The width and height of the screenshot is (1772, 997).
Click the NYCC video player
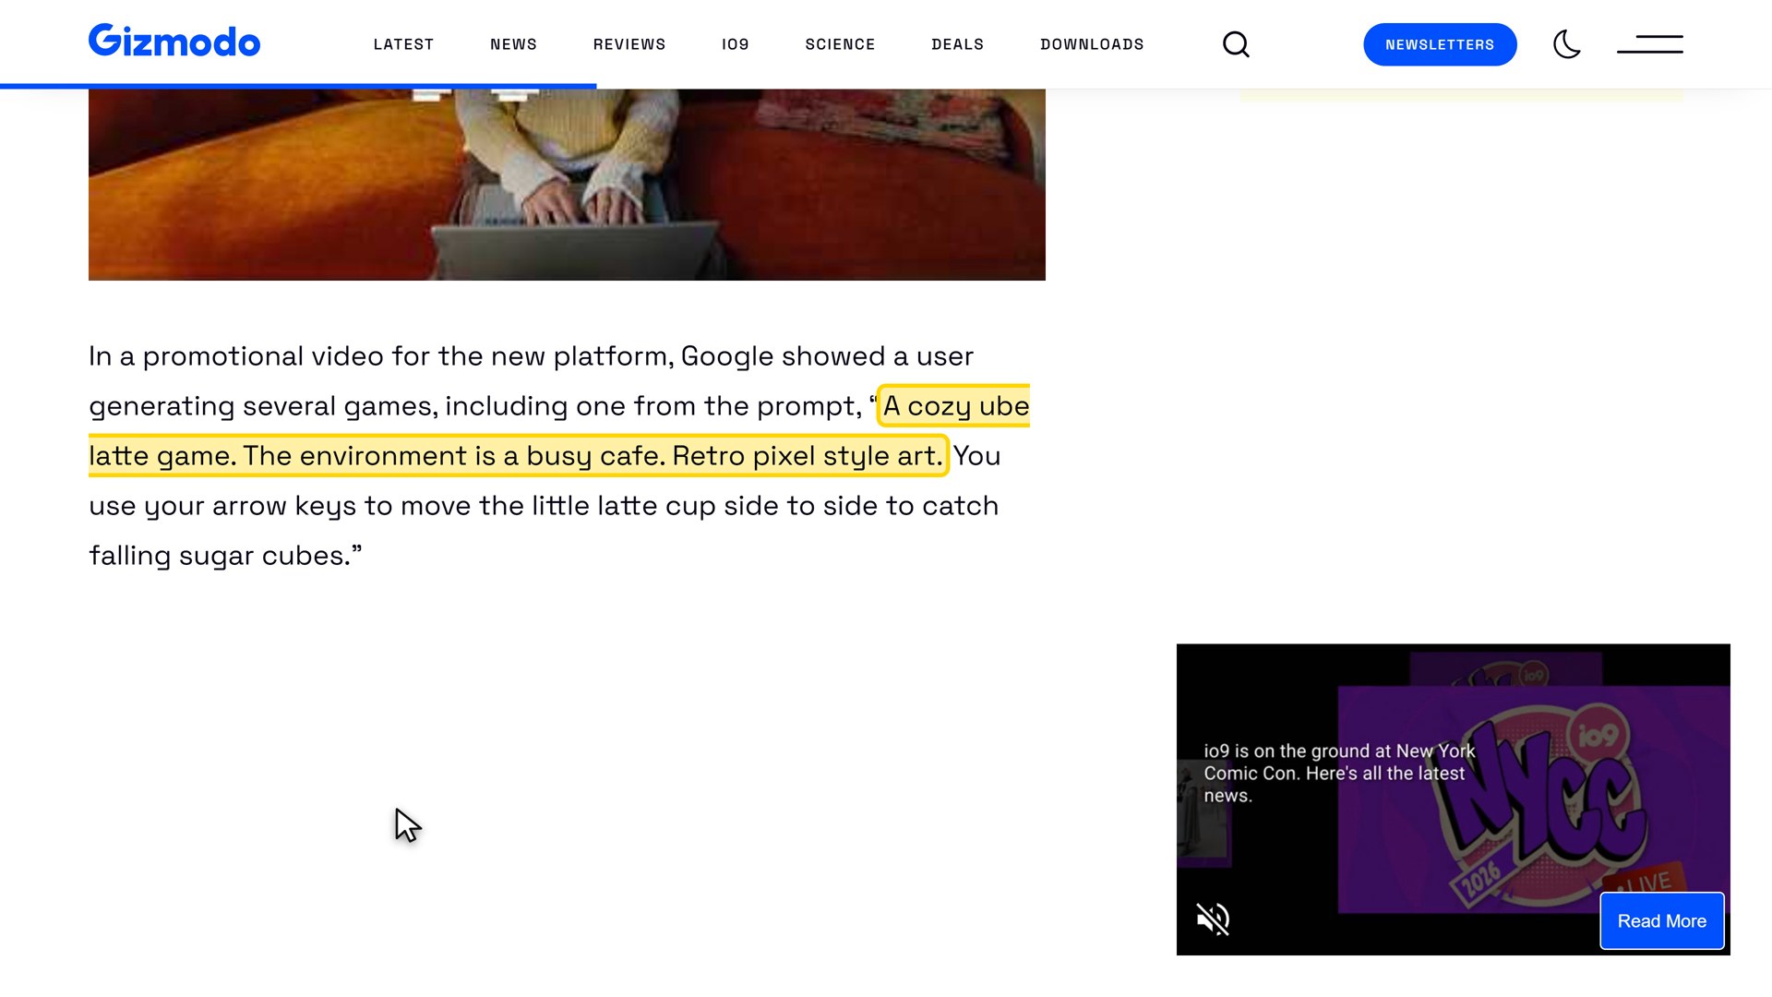pyautogui.click(x=1453, y=799)
